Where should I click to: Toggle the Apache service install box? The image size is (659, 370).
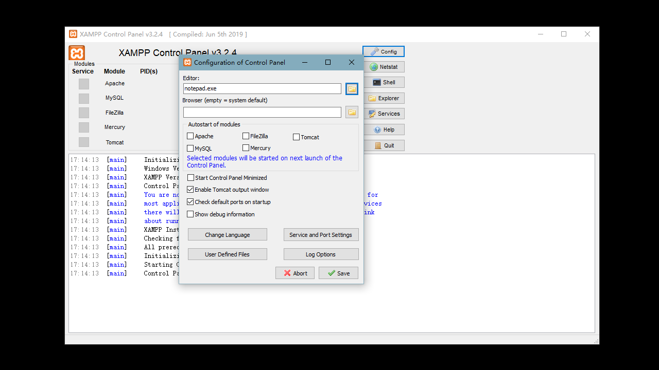pyautogui.click(x=84, y=84)
